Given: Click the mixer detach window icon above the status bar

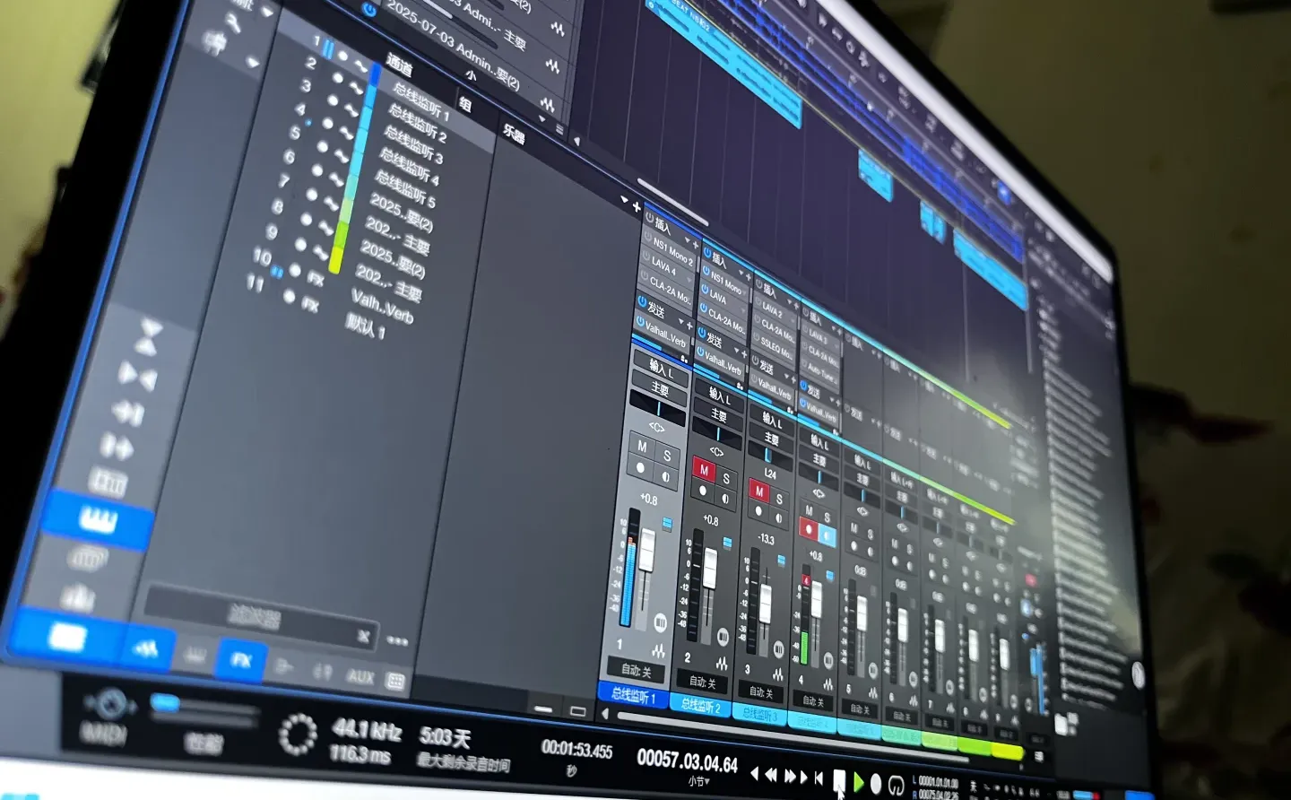Looking at the screenshot, I should point(578,711).
